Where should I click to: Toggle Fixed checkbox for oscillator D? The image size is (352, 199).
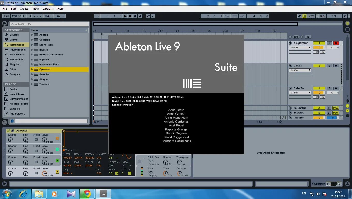pos(36,139)
